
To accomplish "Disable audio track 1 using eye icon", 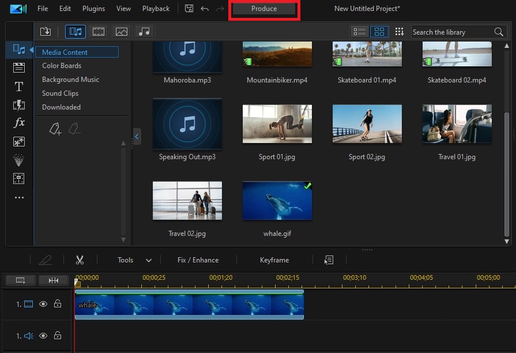I will coord(43,336).
